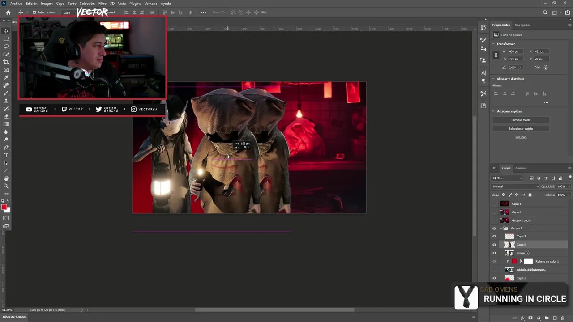Go to Home screen icon
573x322 pixels.
point(8,13)
